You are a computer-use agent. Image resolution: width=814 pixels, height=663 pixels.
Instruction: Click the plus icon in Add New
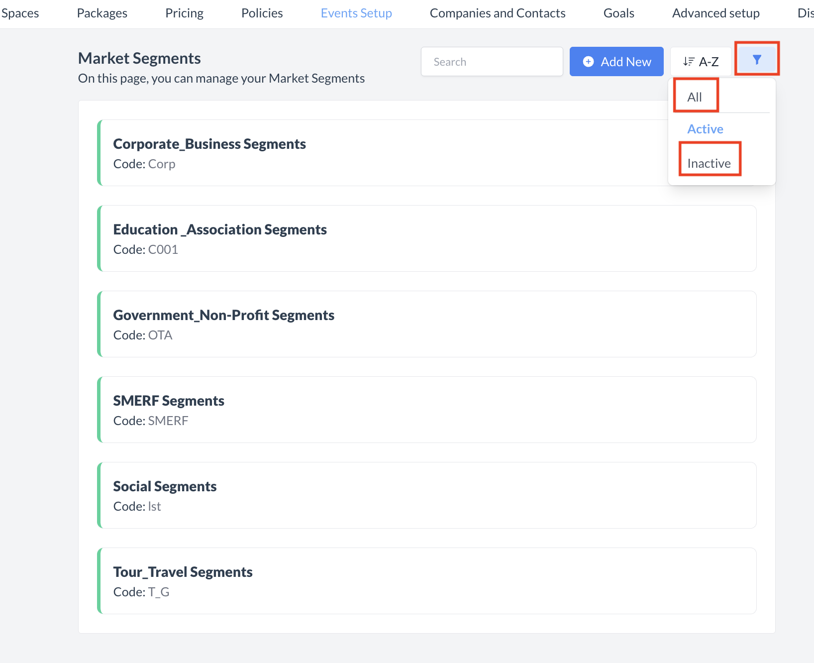pos(588,62)
